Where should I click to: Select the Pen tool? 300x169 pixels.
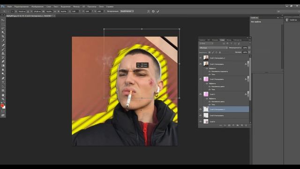click(x=3, y=78)
